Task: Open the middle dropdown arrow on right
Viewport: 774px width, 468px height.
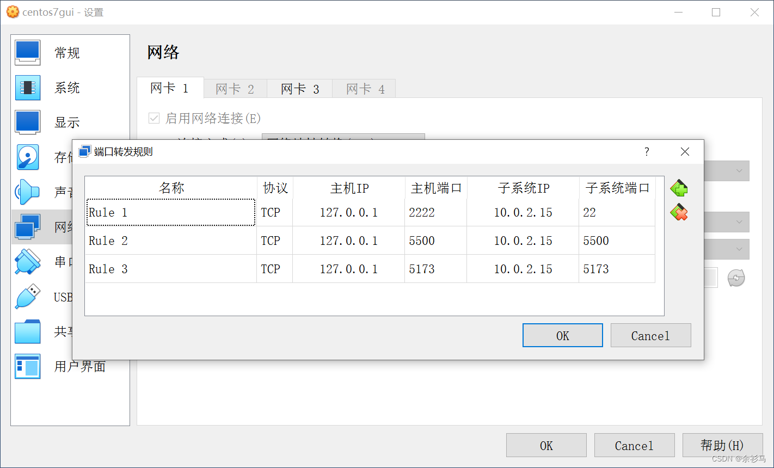Action: pyautogui.click(x=739, y=222)
